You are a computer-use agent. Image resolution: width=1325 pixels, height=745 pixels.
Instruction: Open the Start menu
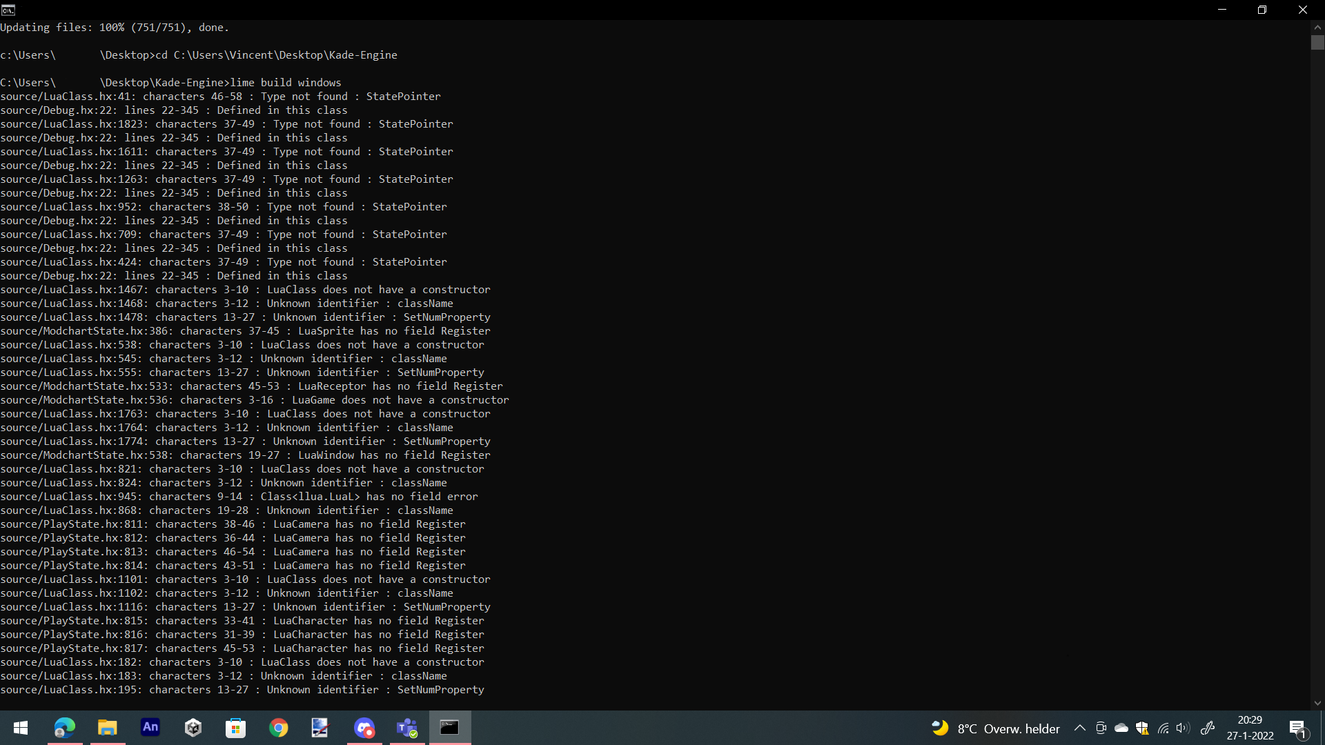pos(20,728)
